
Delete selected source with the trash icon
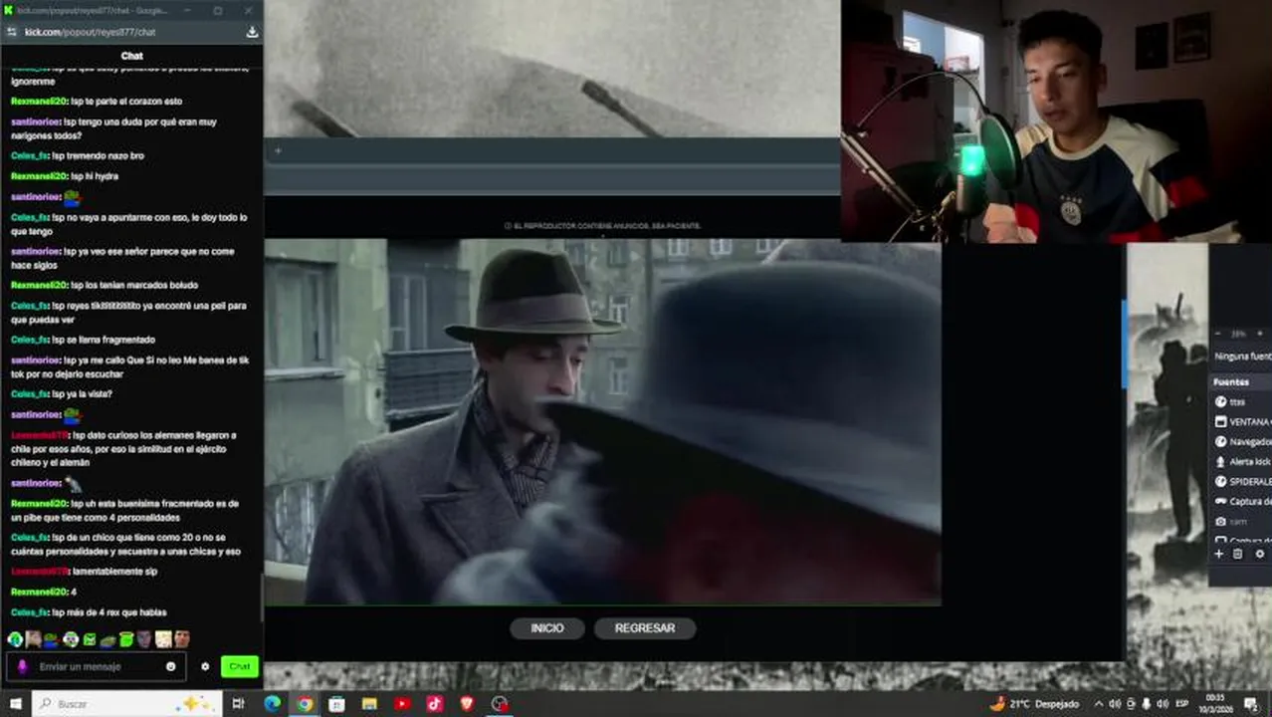coord(1238,554)
